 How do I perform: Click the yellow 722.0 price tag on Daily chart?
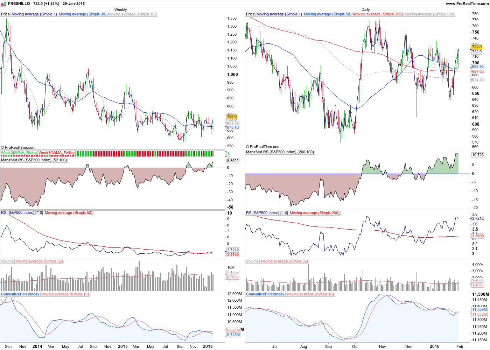pyautogui.click(x=477, y=47)
